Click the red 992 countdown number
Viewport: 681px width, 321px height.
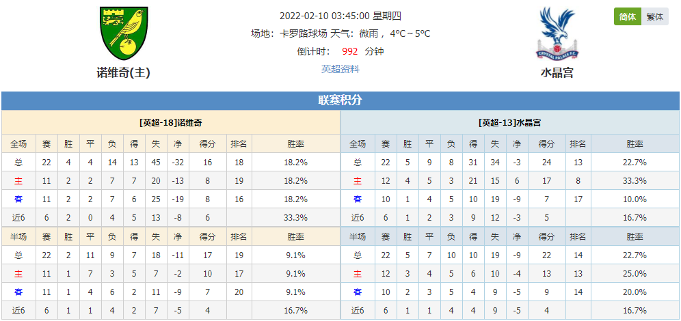click(349, 51)
